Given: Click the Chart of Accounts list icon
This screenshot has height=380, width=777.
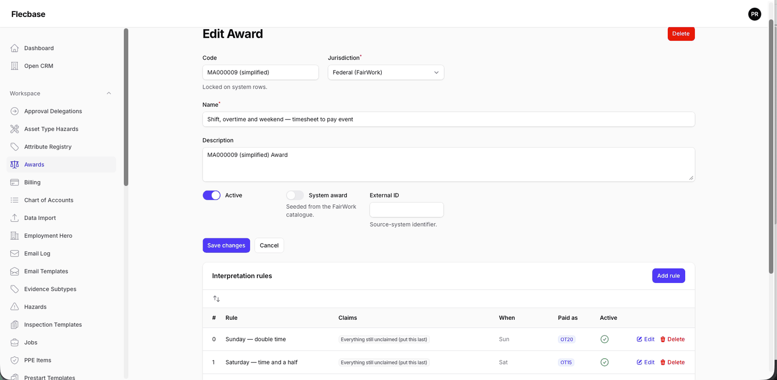Looking at the screenshot, I should (15, 200).
